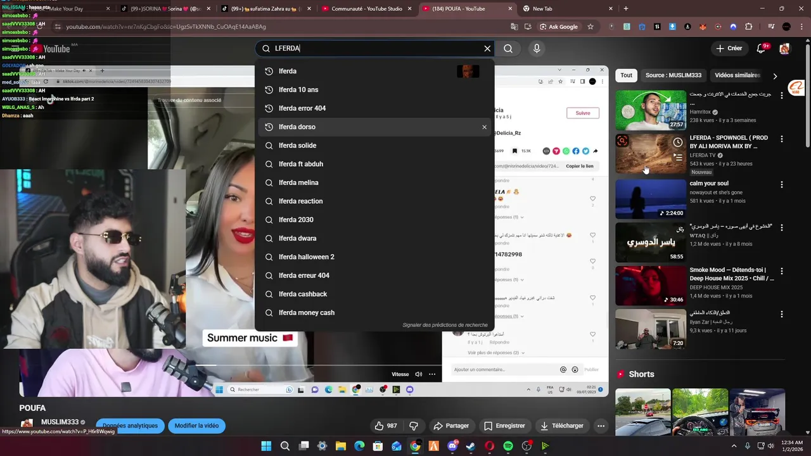
Task: Open options menu for LFERDA - SPOWNOEL video
Action: [782, 139]
